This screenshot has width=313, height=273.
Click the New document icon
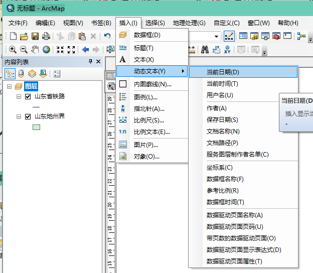pyautogui.click(x=13, y=36)
